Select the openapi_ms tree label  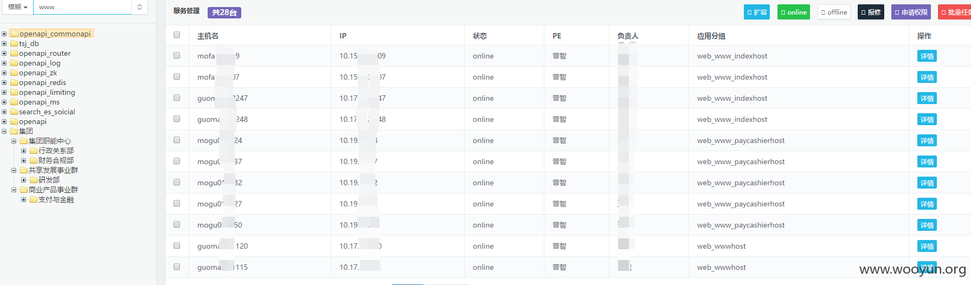[x=39, y=102]
